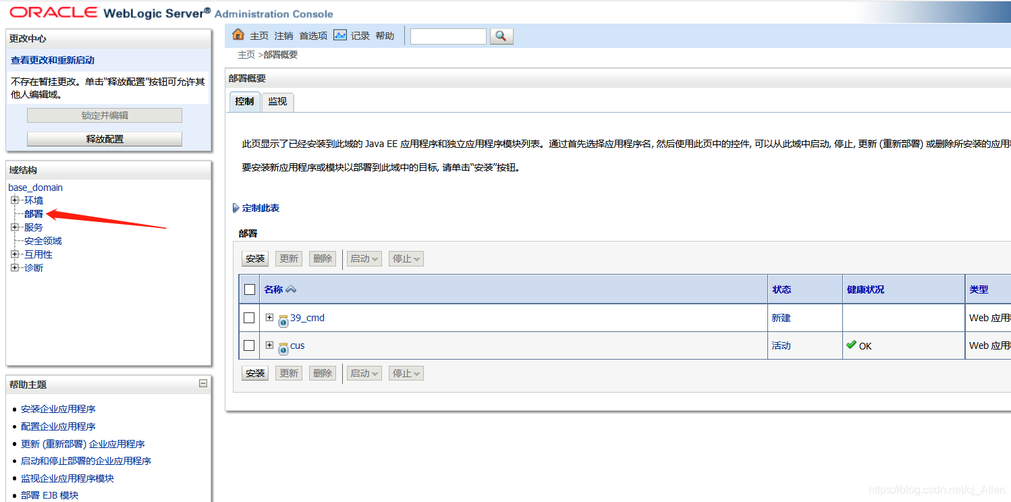Expand the 定制此表 disclosure triangle

tap(236, 208)
